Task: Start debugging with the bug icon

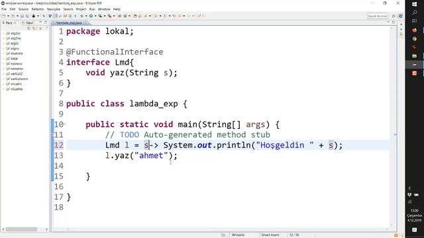Action: (x=81, y=16)
